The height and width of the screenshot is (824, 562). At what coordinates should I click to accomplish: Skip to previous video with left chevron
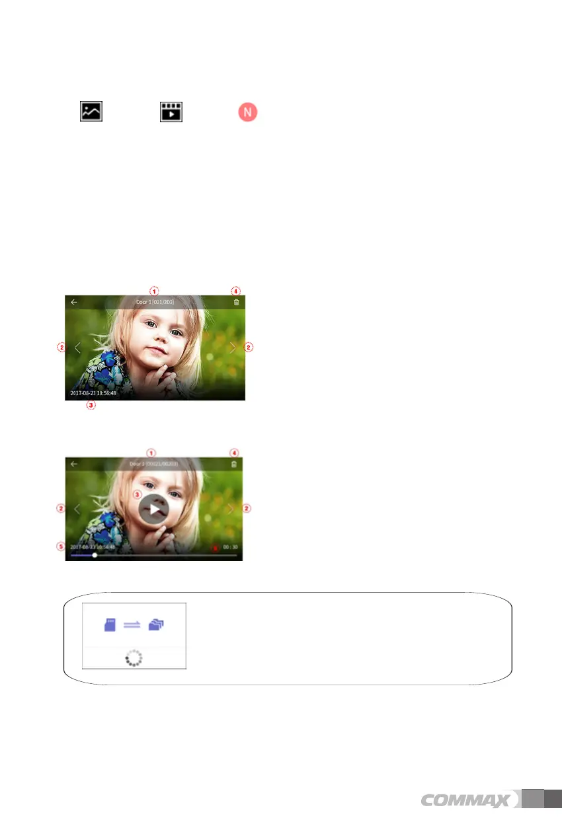(x=77, y=509)
